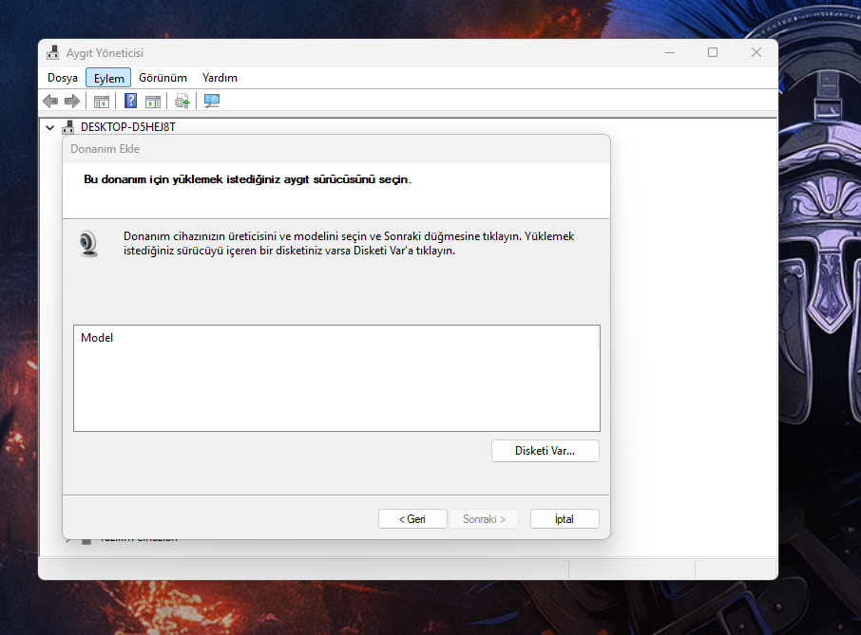Open the Eylem menu
861x635 pixels.
(x=108, y=78)
